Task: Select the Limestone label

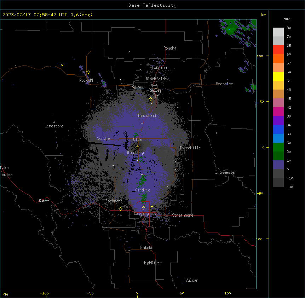Action: [54, 126]
